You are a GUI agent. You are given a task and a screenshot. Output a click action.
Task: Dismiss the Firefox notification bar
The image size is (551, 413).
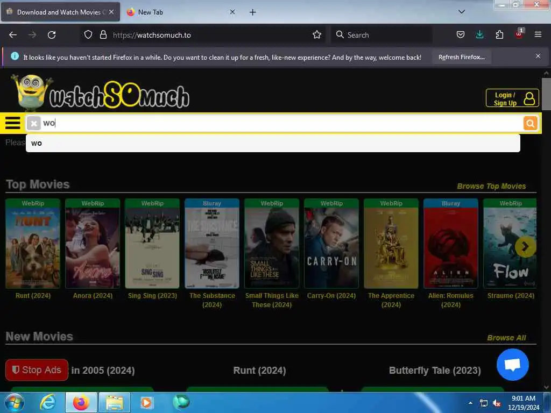(x=538, y=56)
